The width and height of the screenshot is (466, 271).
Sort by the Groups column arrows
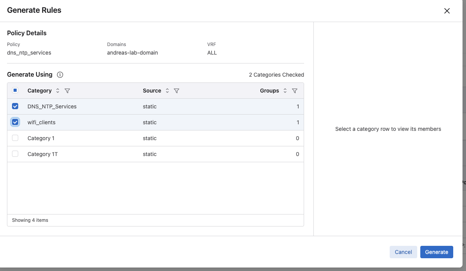[285, 91]
